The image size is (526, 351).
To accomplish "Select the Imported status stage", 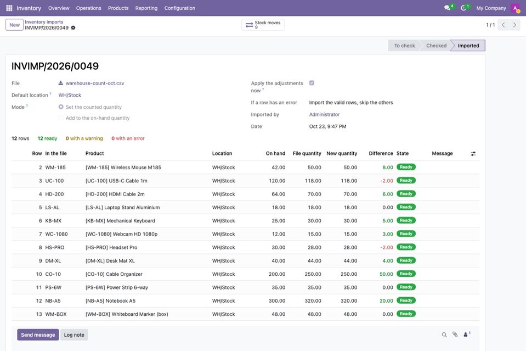I will point(468,46).
